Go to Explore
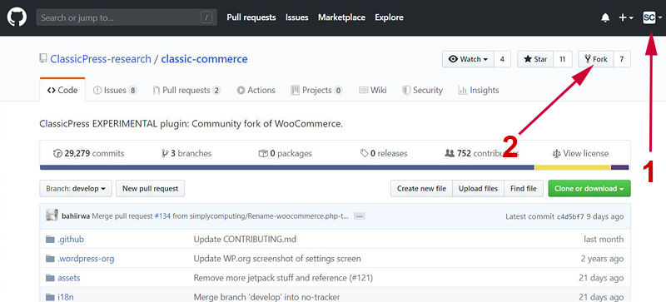The height and width of the screenshot is (302, 666). [x=389, y=17]
